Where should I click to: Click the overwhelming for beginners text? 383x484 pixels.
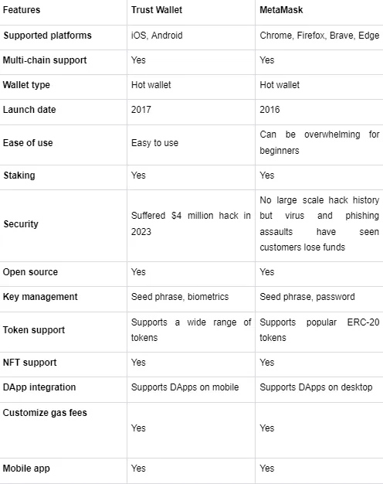319,142
